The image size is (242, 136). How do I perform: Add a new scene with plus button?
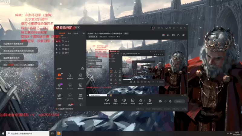click(84, 33)
